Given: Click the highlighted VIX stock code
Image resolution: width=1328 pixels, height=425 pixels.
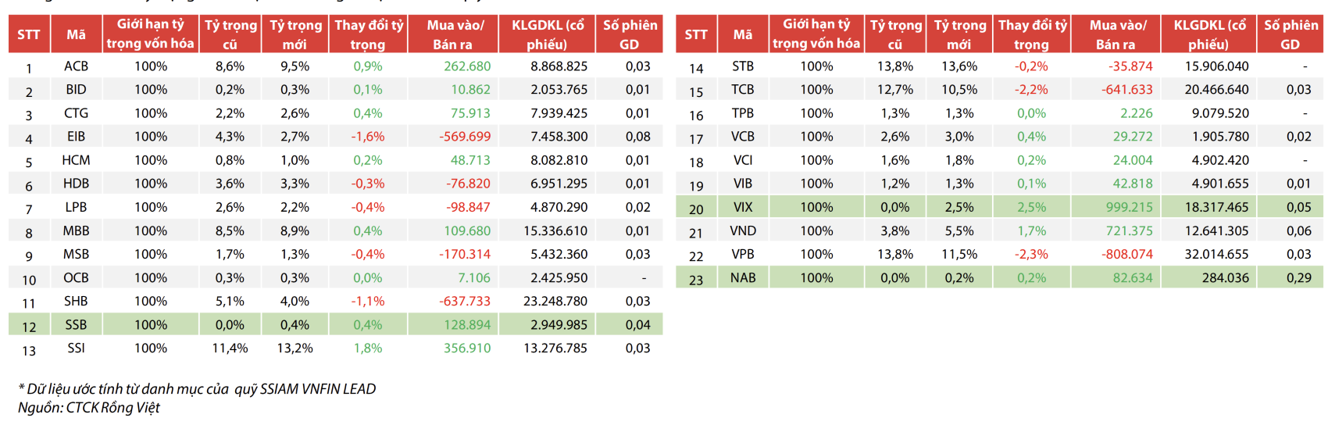Looking at the screenshot, I should (743, 207).
